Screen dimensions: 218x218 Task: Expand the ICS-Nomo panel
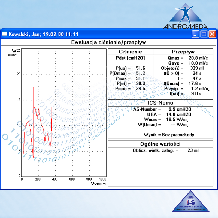[x=160, y=103]
